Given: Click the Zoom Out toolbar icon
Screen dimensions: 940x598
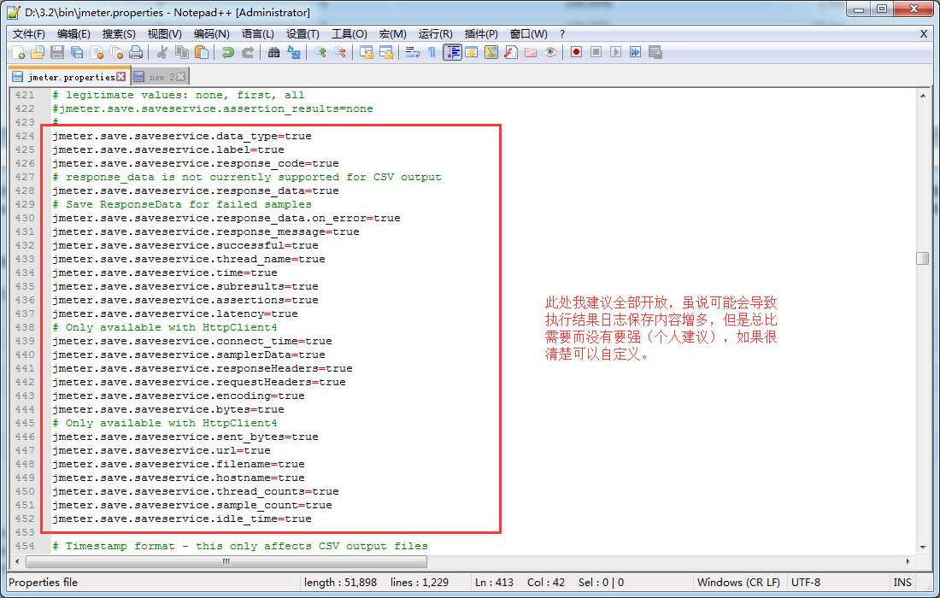Looking at the screenshot, I should pos(340,53).
